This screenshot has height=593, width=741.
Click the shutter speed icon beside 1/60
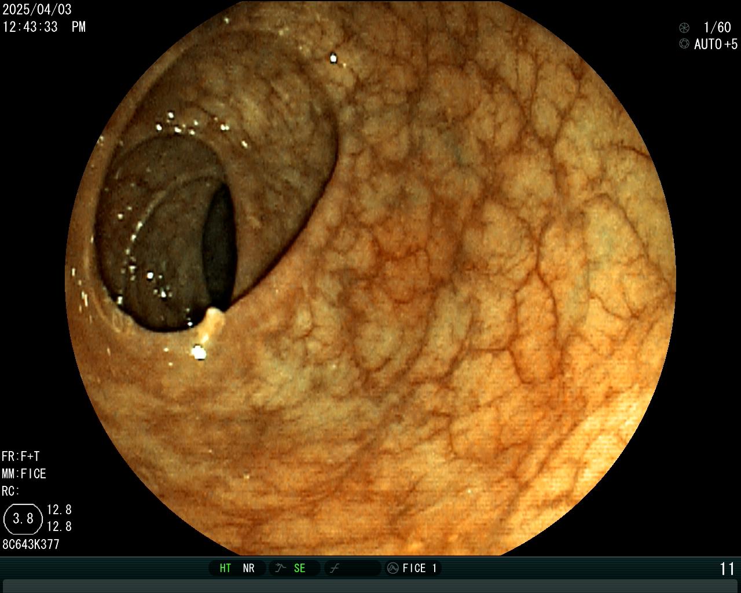coord(684,27)
